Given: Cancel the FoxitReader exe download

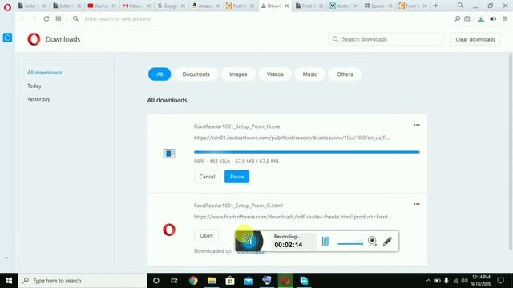Looking at the screenshot, I should [x=207, y=177].
